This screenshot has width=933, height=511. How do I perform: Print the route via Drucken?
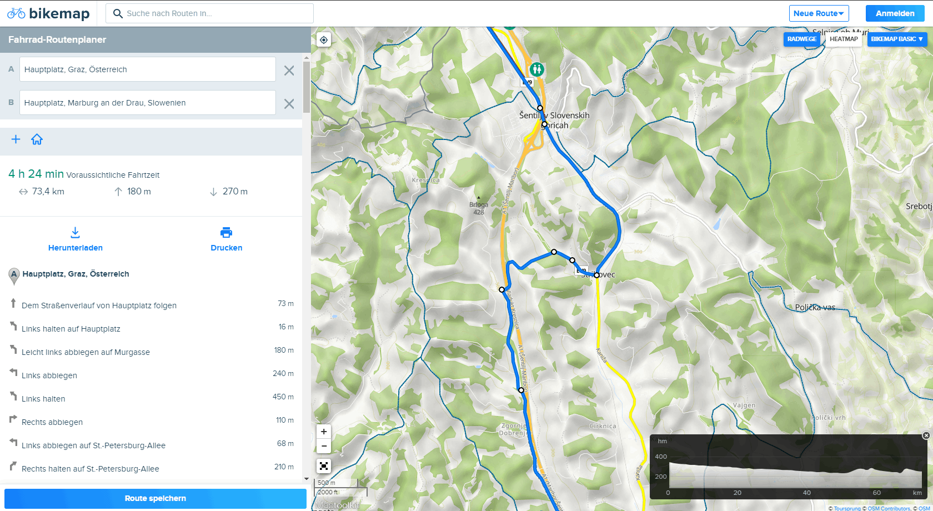click(226, 239)
